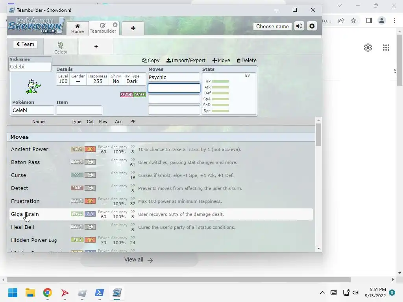Click the third empty move field

coord(174,99)
